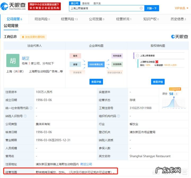The image size is (191, 178).
Task: Select the business term 1996-03-06至2005-12-31
Action: [53, 140]
